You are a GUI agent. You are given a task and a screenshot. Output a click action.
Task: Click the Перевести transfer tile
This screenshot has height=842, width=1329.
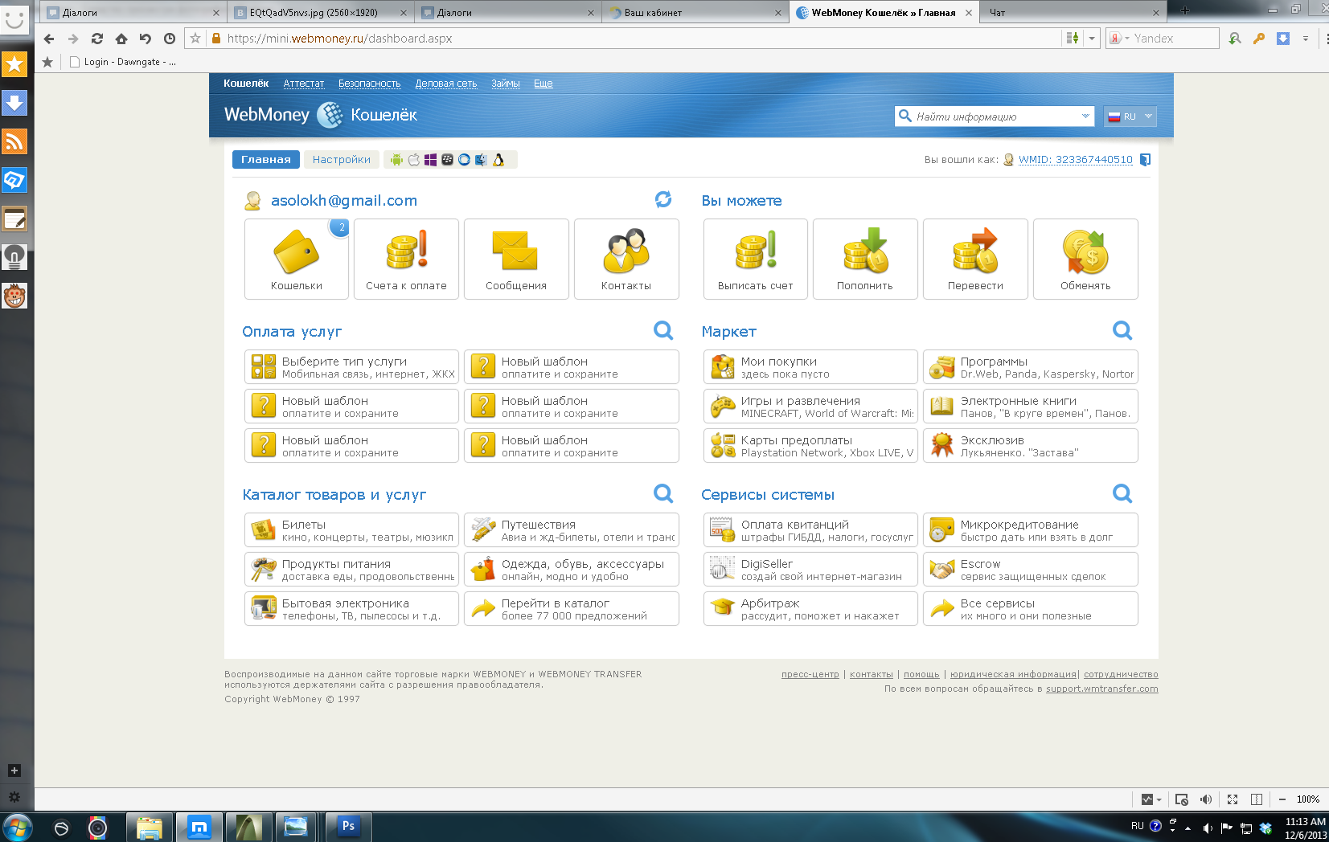coord(975,259)
